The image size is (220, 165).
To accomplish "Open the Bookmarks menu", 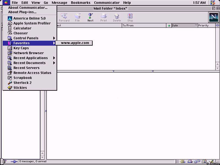I will (81, 3).
